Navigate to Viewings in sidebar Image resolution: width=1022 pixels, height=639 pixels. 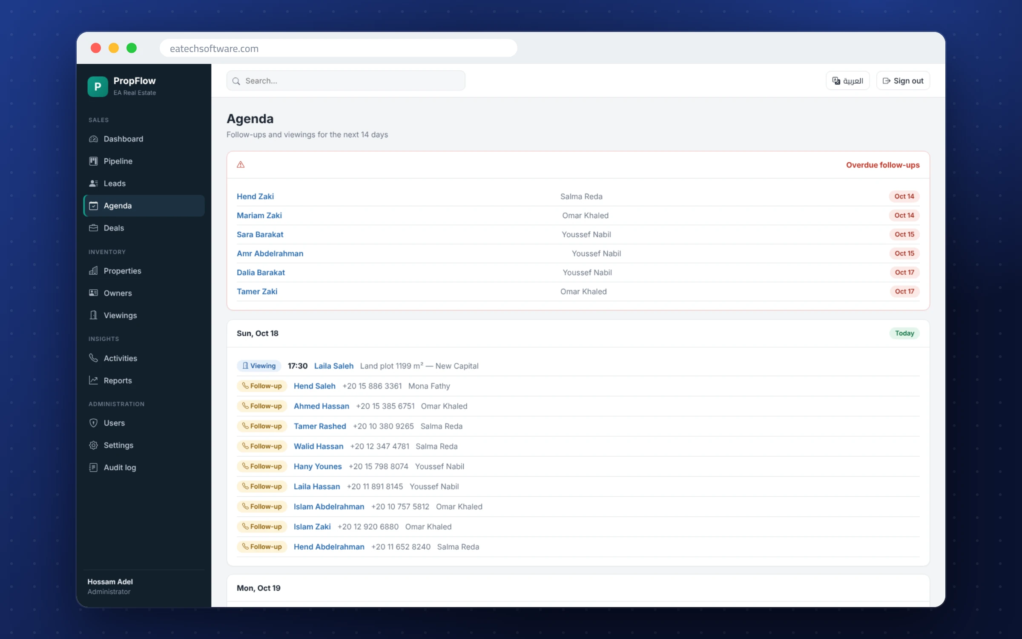point(144,315)
